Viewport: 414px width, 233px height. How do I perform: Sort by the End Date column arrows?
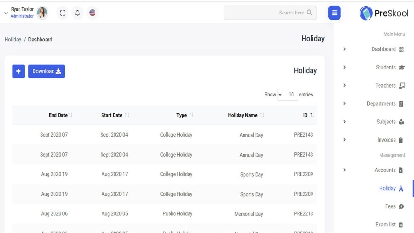[x=70, y=115]
